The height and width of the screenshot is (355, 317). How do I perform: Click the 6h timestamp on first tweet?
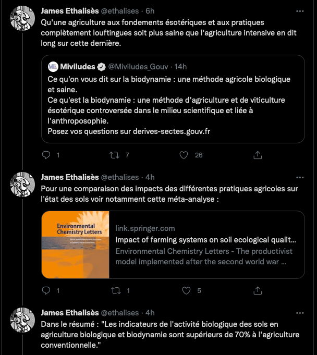[x=150, y=11]
